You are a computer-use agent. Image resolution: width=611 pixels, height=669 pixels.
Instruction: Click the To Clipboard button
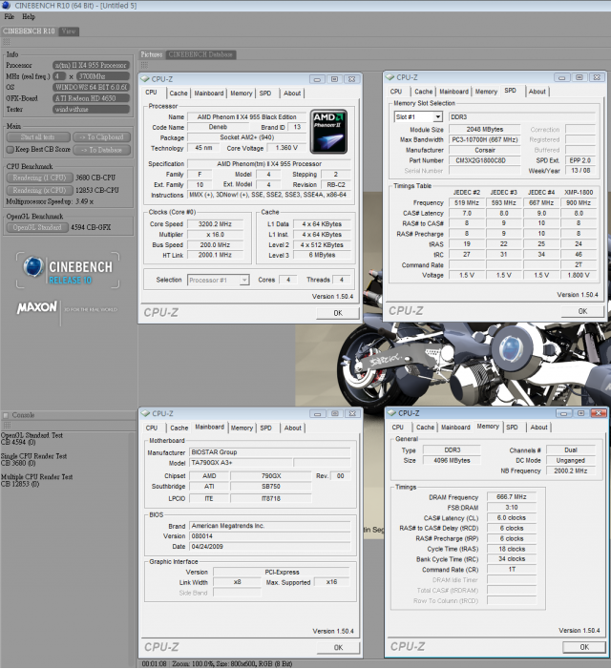tap(101, 137)
